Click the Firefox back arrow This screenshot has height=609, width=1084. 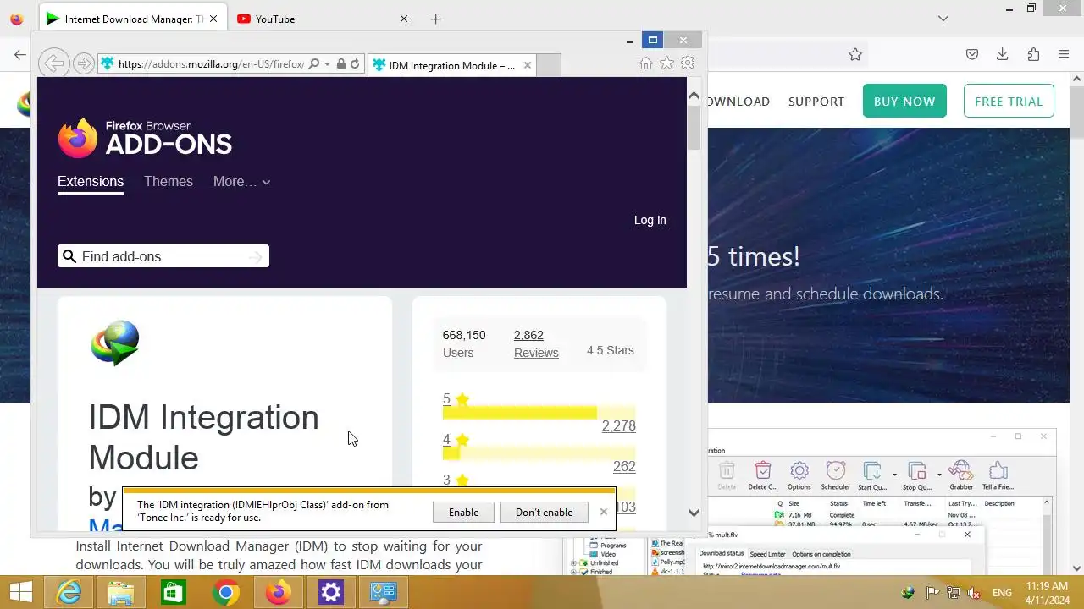click(x=20, y=55)
